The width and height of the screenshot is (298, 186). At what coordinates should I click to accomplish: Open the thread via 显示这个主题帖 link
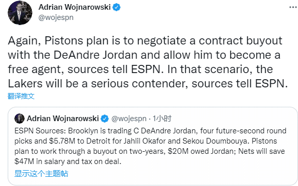[x=41, y=174]
